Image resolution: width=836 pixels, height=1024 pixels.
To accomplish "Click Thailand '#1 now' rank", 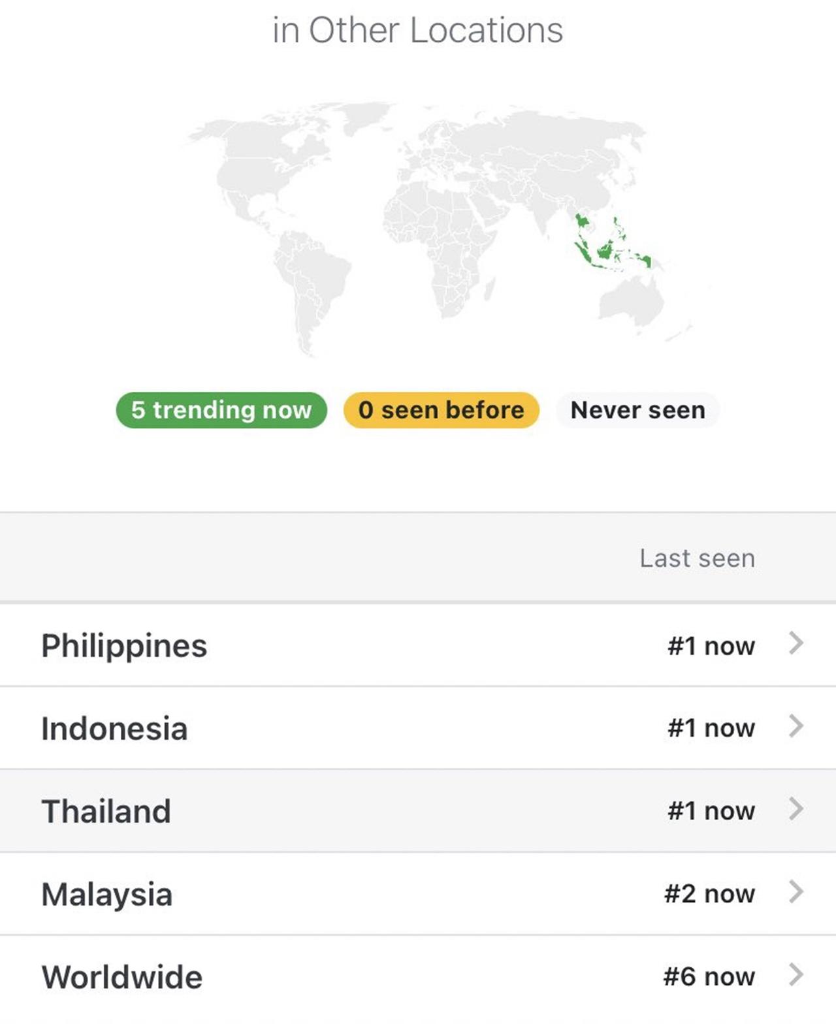I will 711,811.
